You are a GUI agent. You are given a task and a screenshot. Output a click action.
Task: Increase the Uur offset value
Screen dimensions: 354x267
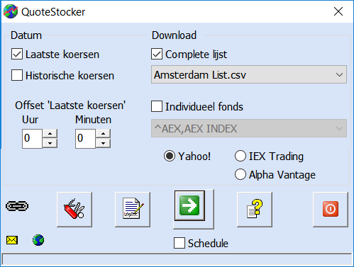click(x=50, y=134)
